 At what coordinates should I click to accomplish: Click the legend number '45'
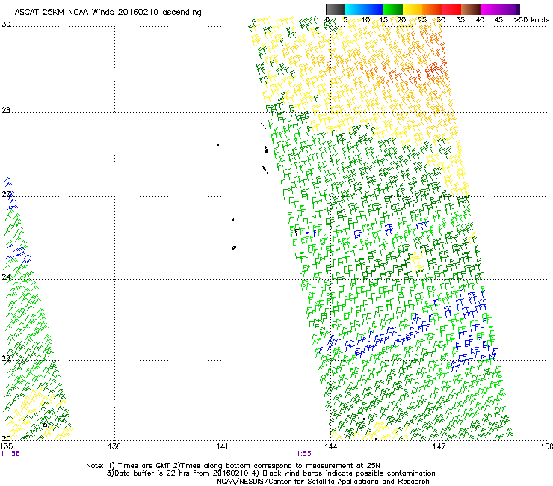(498, 20)
